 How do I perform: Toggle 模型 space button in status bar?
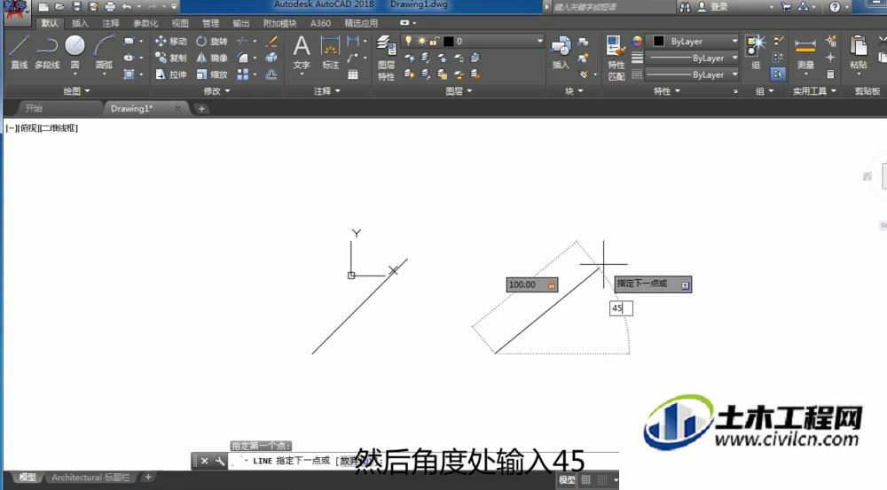(567, 480)
